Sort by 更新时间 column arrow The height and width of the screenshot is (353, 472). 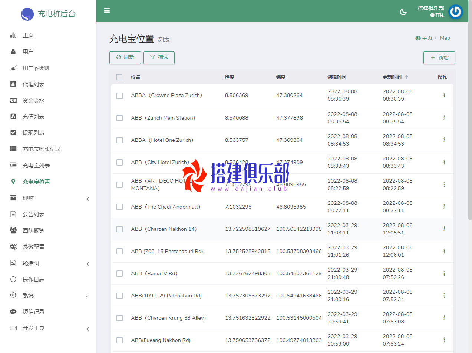coord(406,77)
